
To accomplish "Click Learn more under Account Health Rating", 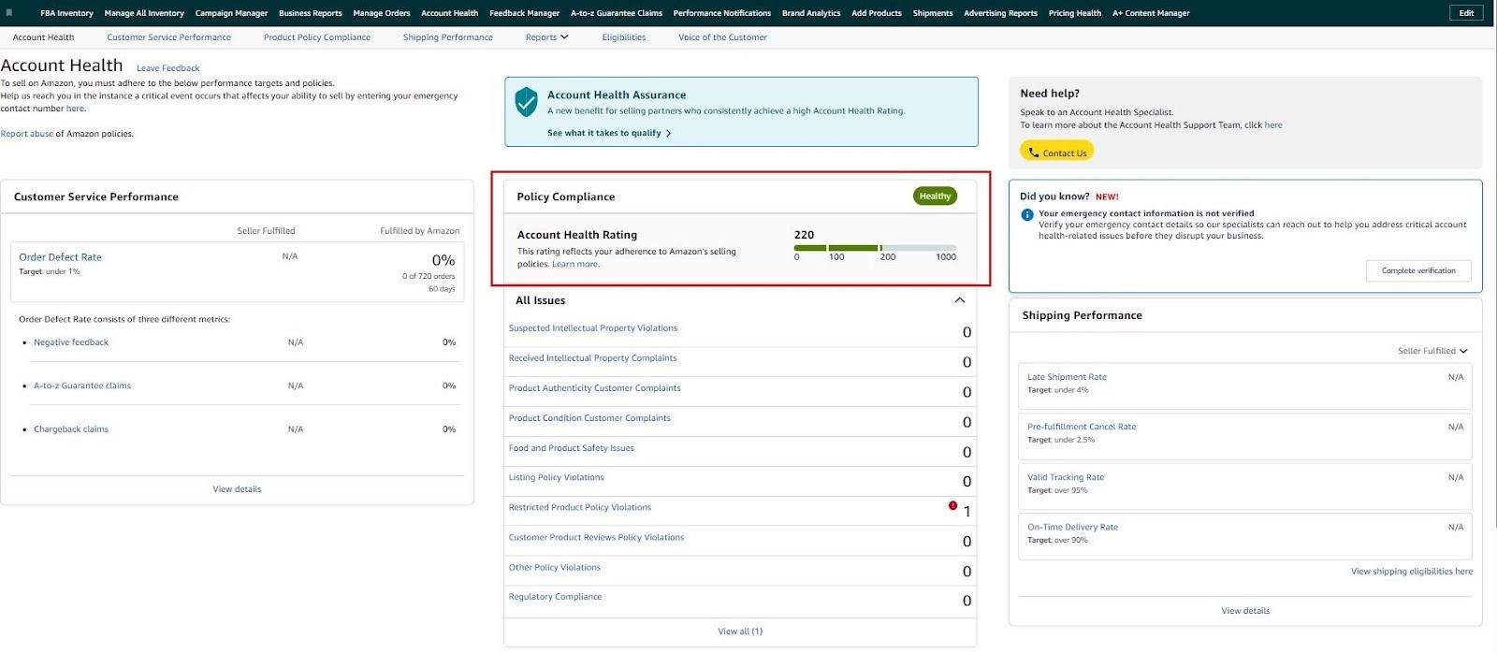I will tap(575, 265).
